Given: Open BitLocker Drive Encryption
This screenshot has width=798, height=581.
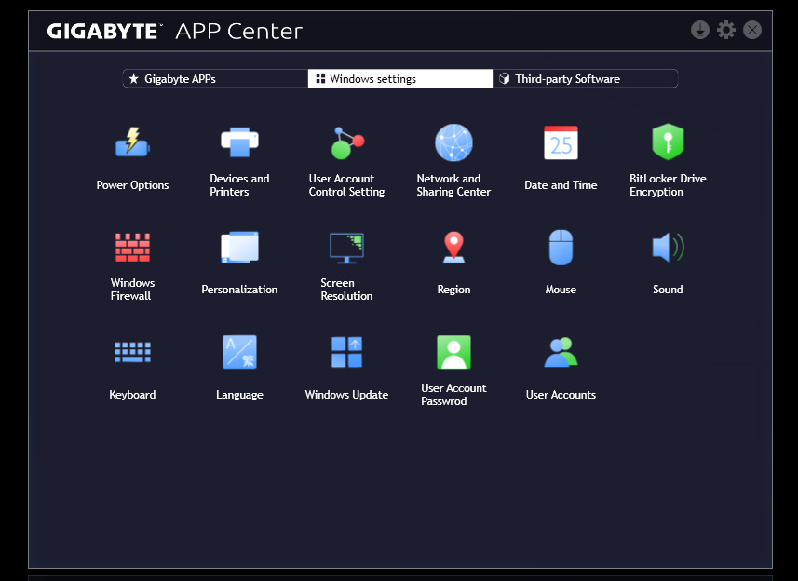Looking at the screenshot, I should tap(668, 144).
